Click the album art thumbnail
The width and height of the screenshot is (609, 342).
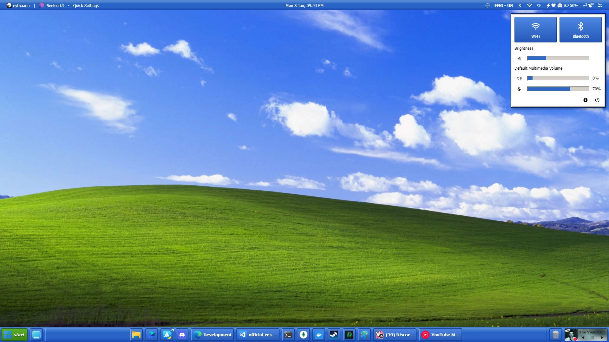(x=571, y=335)
